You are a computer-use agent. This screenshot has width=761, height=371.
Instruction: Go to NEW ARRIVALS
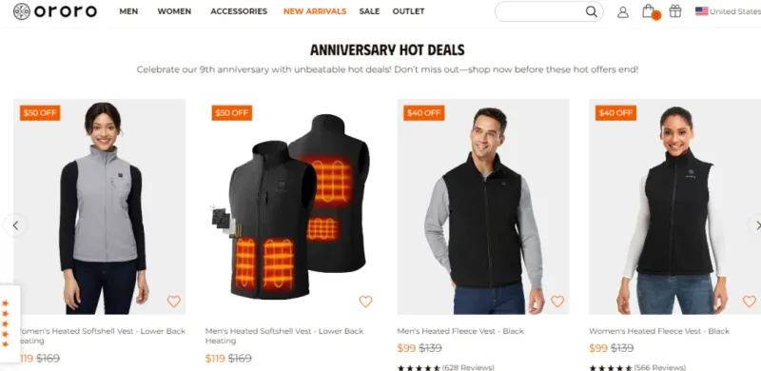pos(315,11)
